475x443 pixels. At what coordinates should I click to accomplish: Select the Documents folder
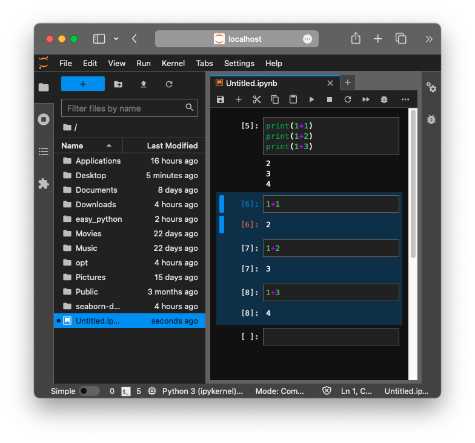pyautogui.click(x=130, y=190)
